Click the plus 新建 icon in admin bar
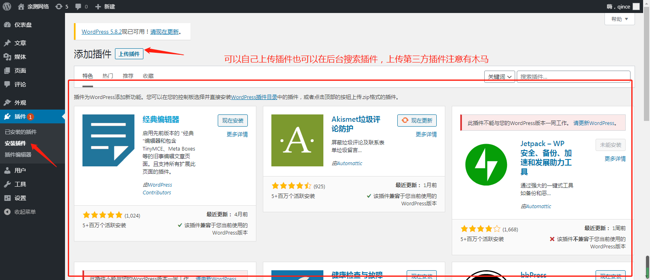 (98, 6)
